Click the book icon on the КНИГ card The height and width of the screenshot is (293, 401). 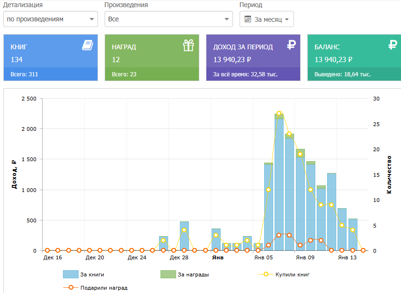[88, 45]
